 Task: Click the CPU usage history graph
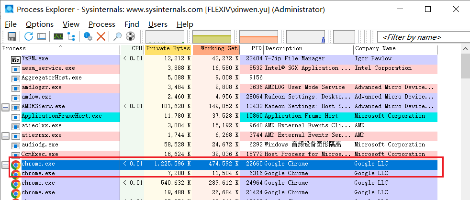165,37
